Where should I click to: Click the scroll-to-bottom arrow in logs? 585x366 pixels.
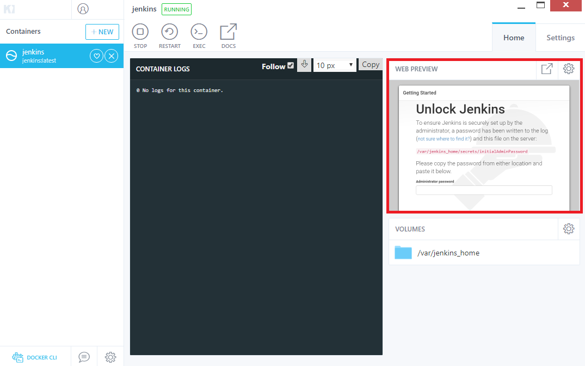[x=304, y=65]
